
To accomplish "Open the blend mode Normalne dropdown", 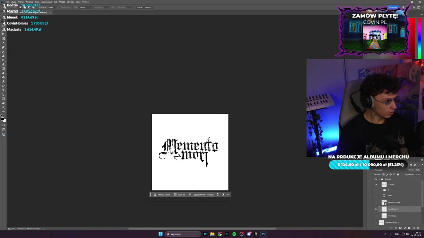I will 391,170.
